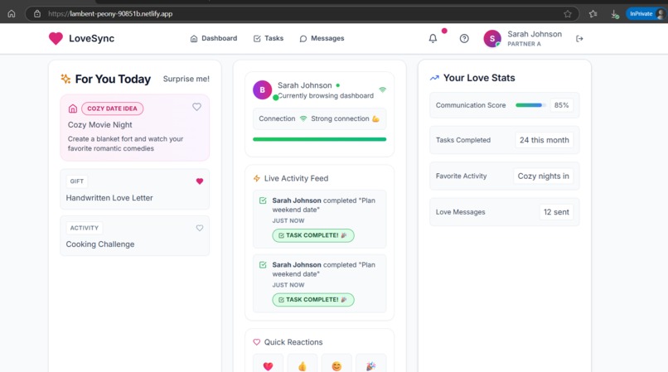
Task: Click the house icon on Cozy Date Idea card
Action: tap(73, 109)
